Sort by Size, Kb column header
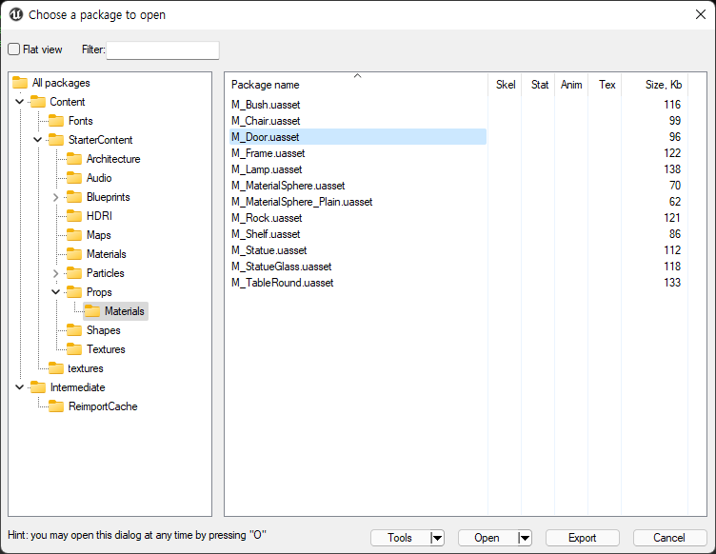This screenshot has height=554, width=716. 654,85
